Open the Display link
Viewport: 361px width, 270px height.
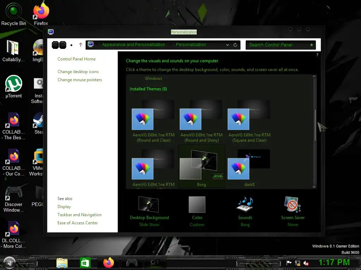[x=64, y=207]
